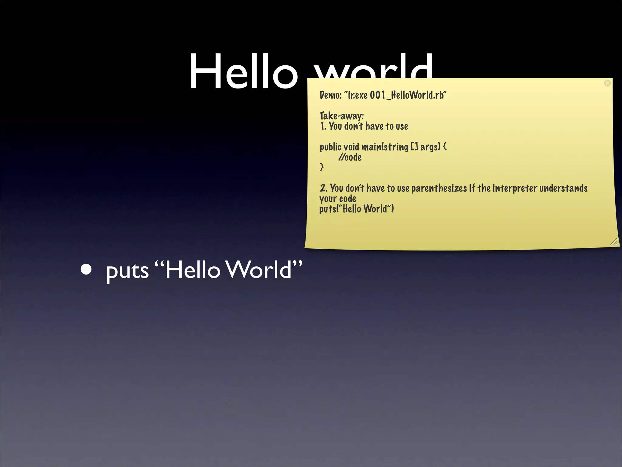Click the bullet text puts "Hello World"
Viewport: 622px width, 467px height.
[204, 270]
